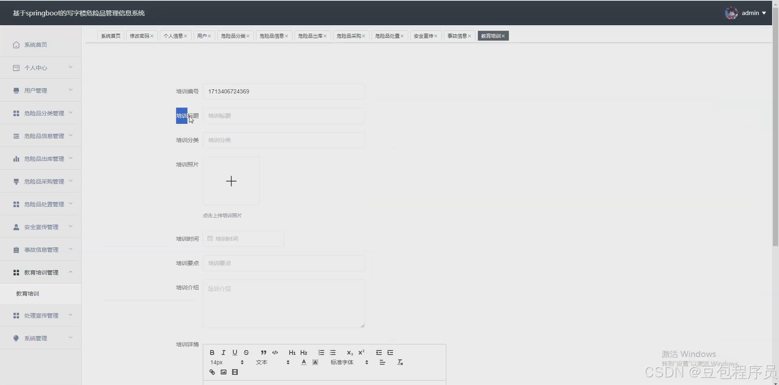
Task: Expand 系统管理 sidebar menu
Action: click(x=41, y=338)
